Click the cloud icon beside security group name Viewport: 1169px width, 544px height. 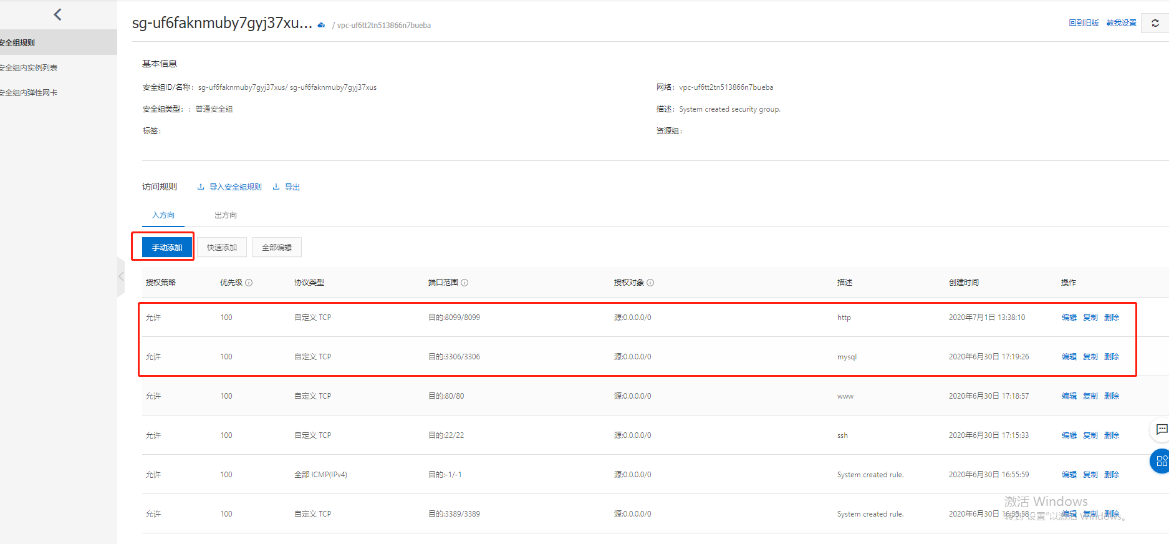click(x=321, y=25)
